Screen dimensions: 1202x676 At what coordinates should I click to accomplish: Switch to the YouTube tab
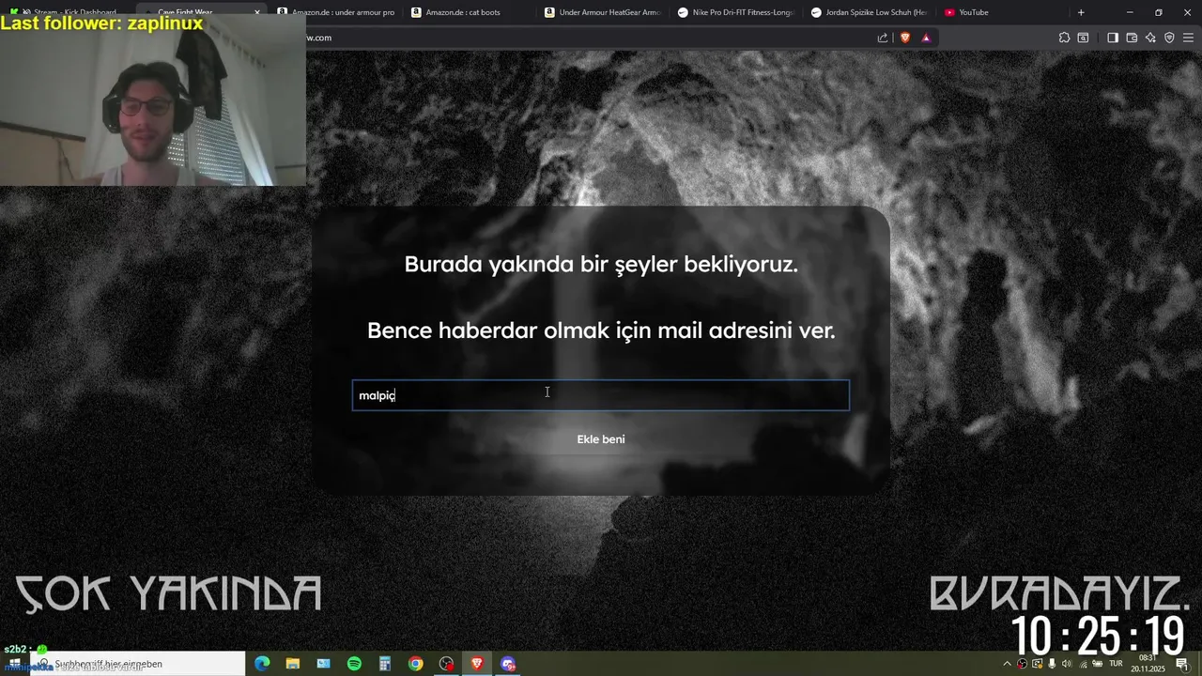tap(1005, 12)
